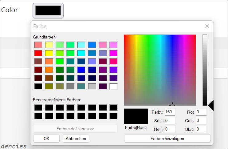This screenshot has height=149, width=228.
Task: Pick the white basic color swatch
Action: [x=114, y=87]
